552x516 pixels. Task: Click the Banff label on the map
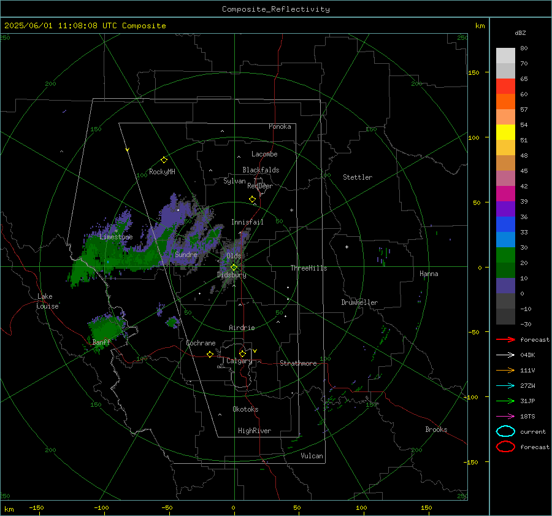(x=101, y=342)
